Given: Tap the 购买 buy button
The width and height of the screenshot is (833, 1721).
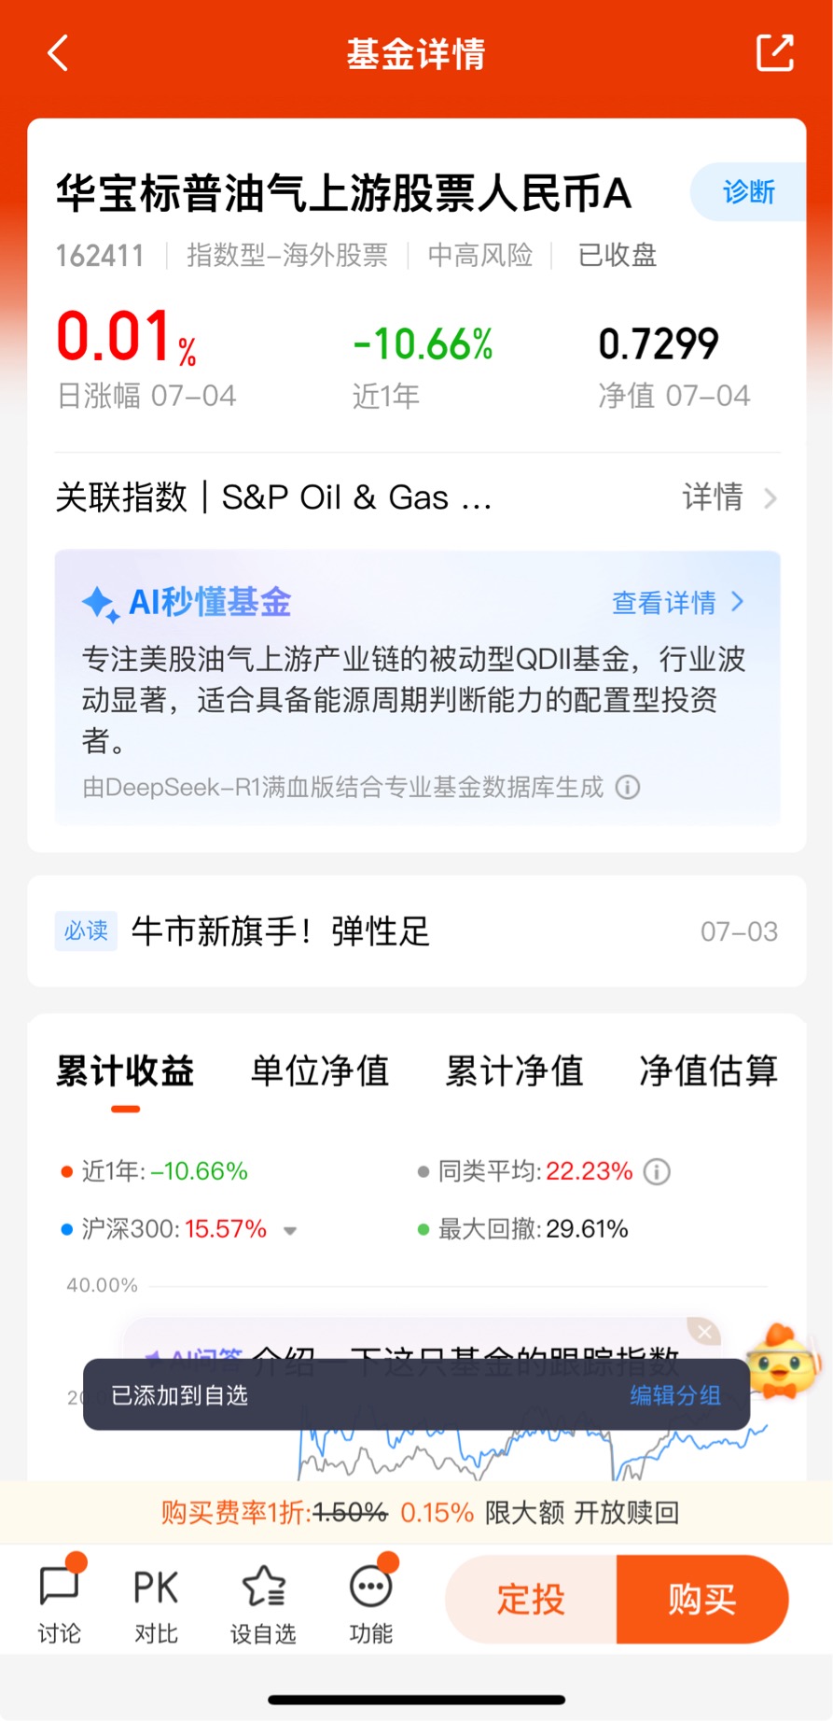Looking at the screenshot, I should (702, 1599).
